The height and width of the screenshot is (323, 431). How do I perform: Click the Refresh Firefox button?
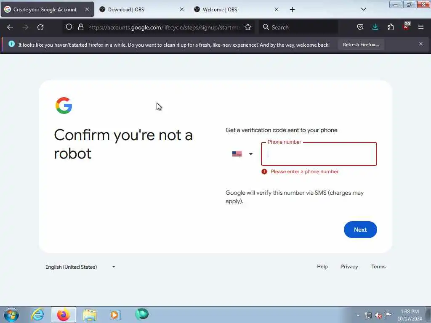coord(361,45)
